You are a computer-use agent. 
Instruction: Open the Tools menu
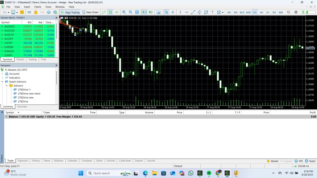[x=48, y=7]
